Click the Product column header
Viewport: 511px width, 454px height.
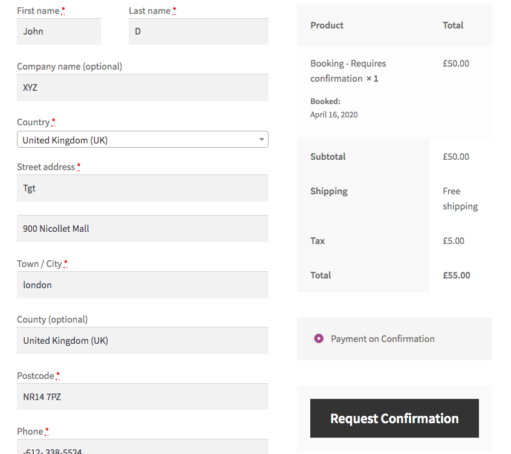click(x=327, y=25)
